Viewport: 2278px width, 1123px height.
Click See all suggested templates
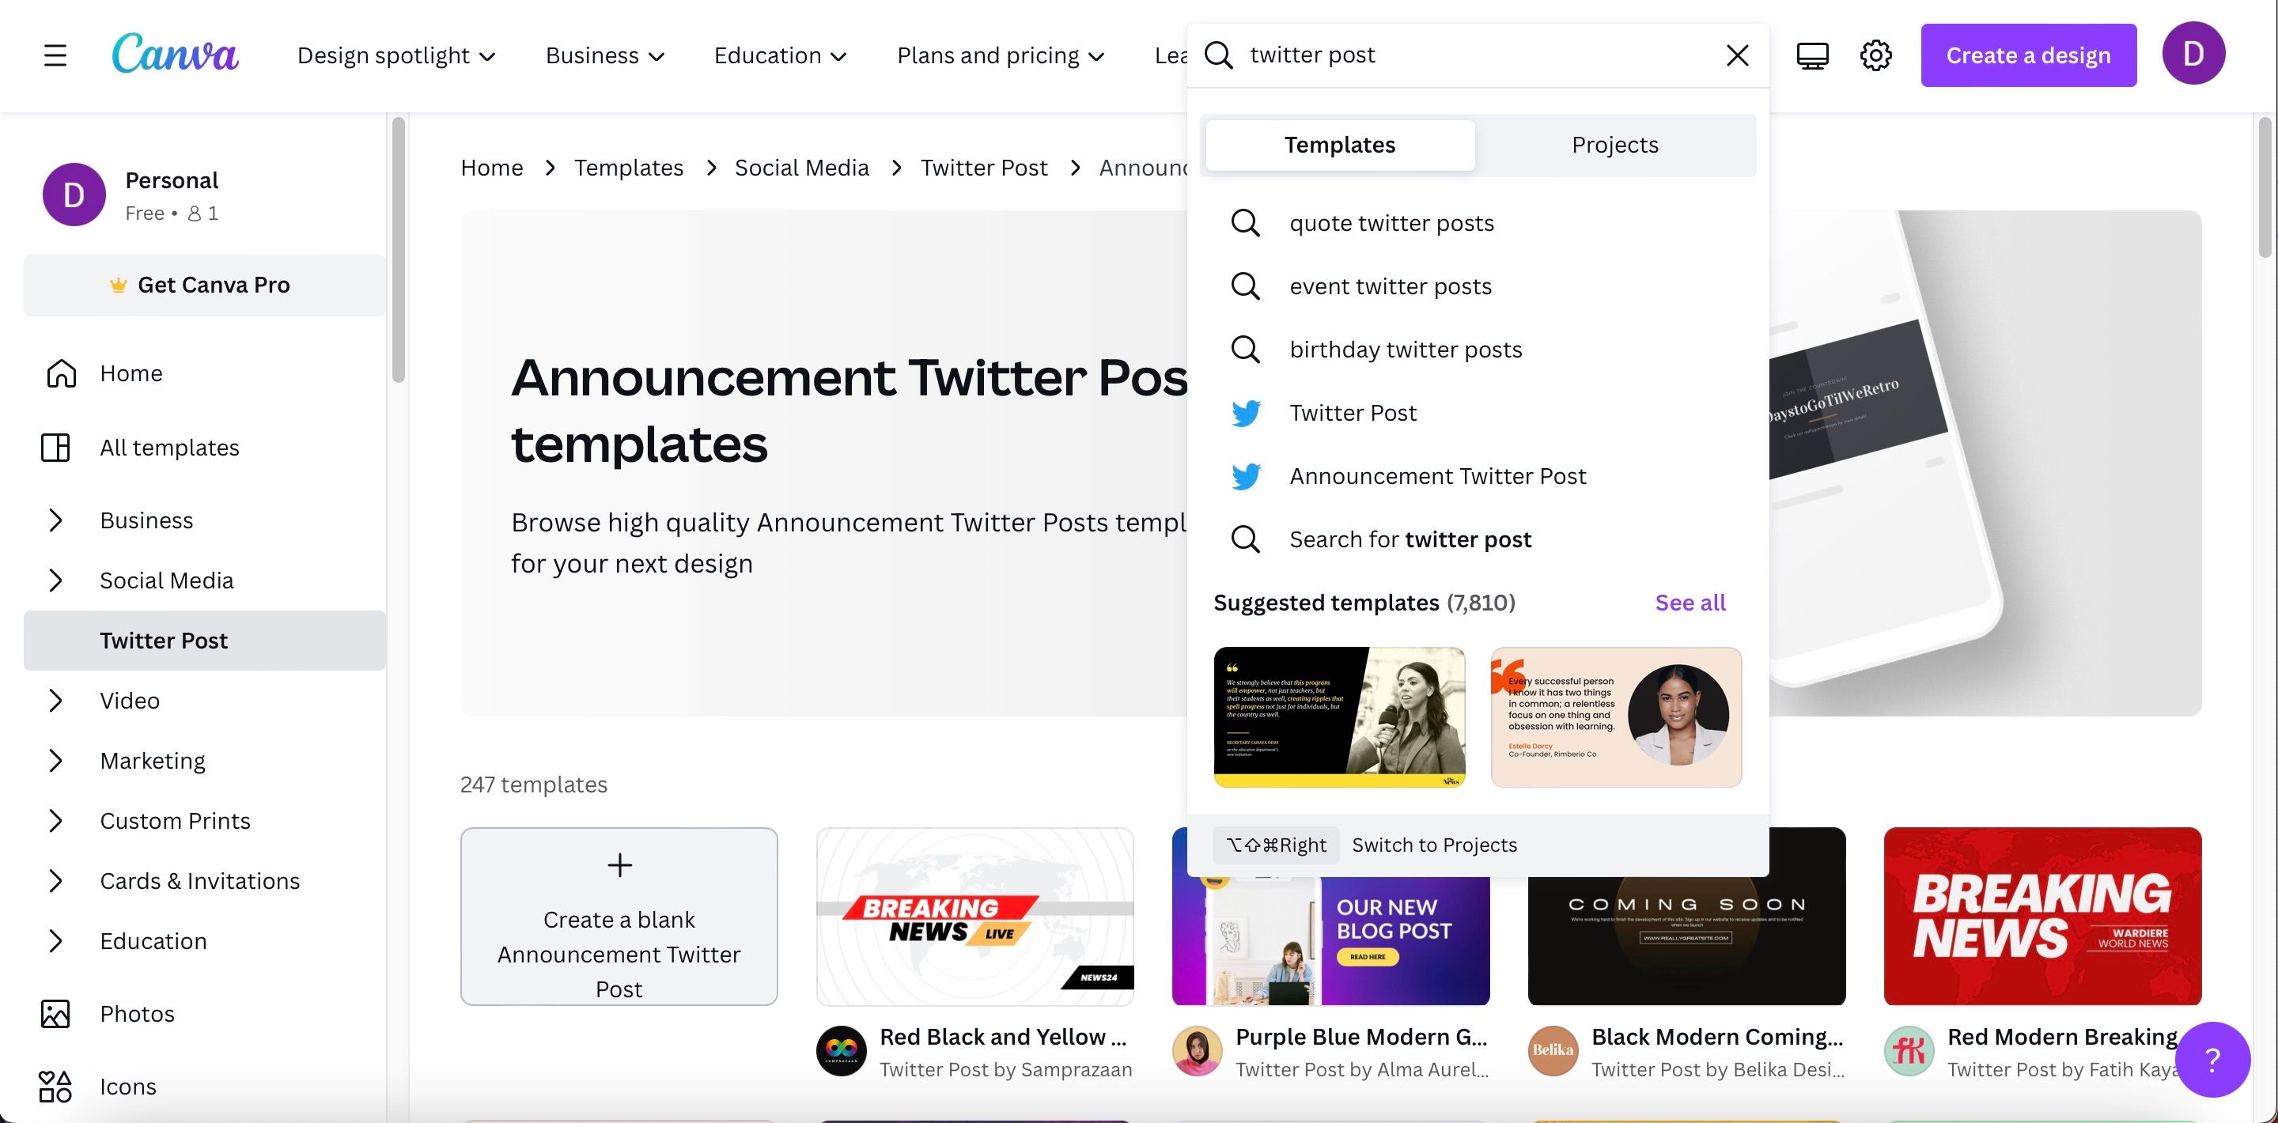(1689, 602)
